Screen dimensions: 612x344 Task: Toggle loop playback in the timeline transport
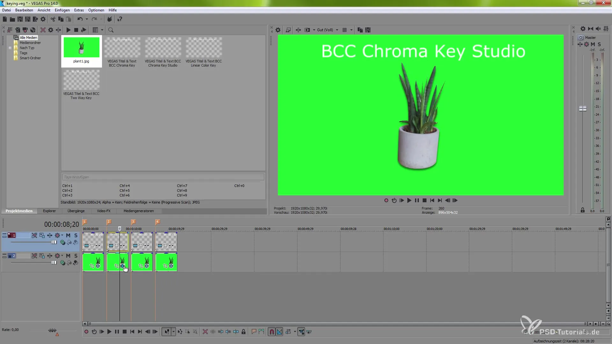click(94, 332)
